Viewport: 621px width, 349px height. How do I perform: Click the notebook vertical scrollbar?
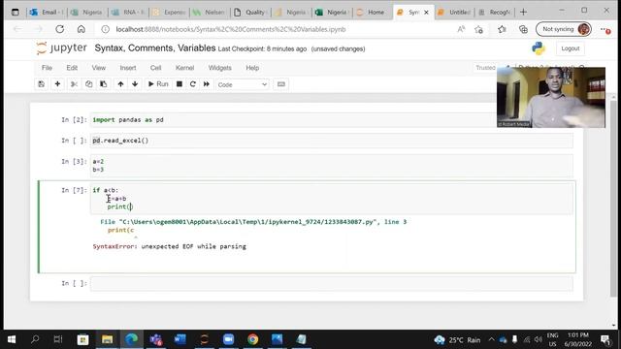(613, 198)
